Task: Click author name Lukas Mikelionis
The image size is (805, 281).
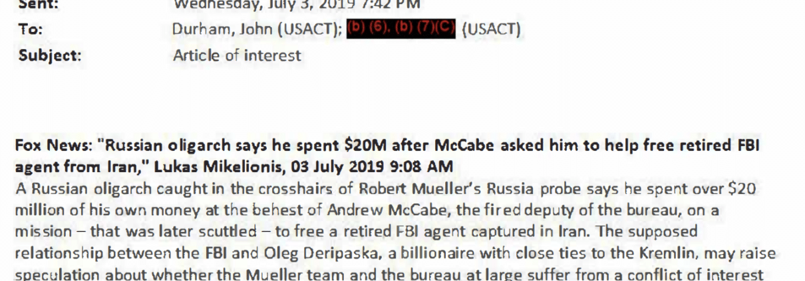Action: pos(210,167)
